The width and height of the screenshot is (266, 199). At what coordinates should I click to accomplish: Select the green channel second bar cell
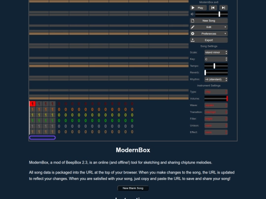39,120
